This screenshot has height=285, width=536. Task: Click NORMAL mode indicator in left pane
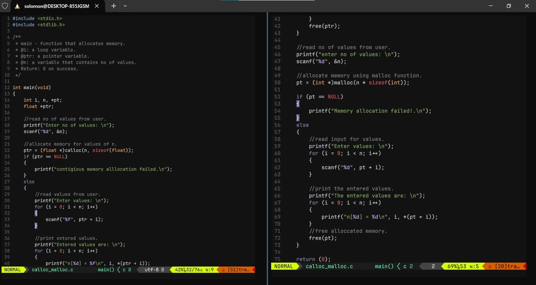13,269
